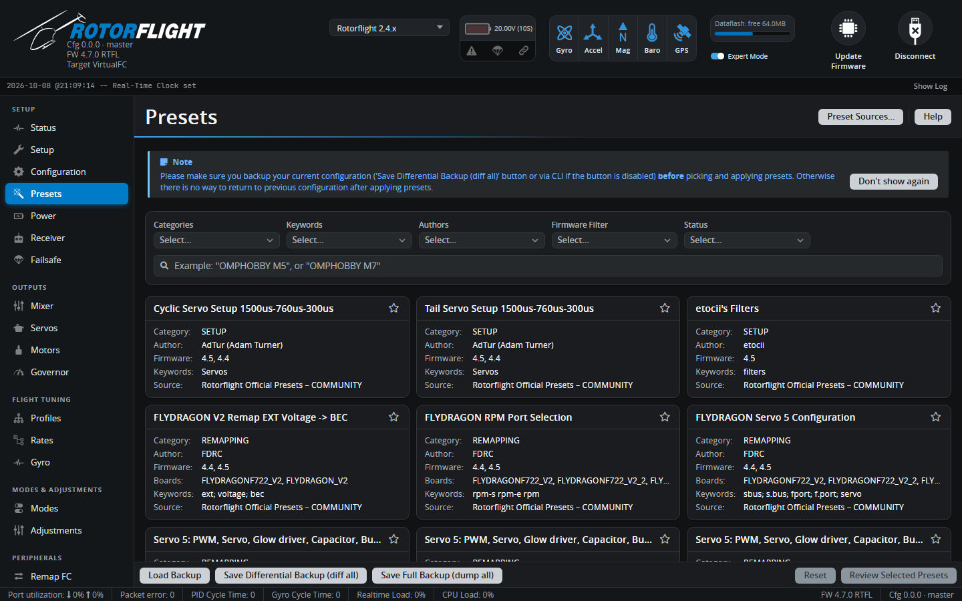962x601 pixels.
Task: Click the Update Firmware chip icon
Action: (848, 28)
